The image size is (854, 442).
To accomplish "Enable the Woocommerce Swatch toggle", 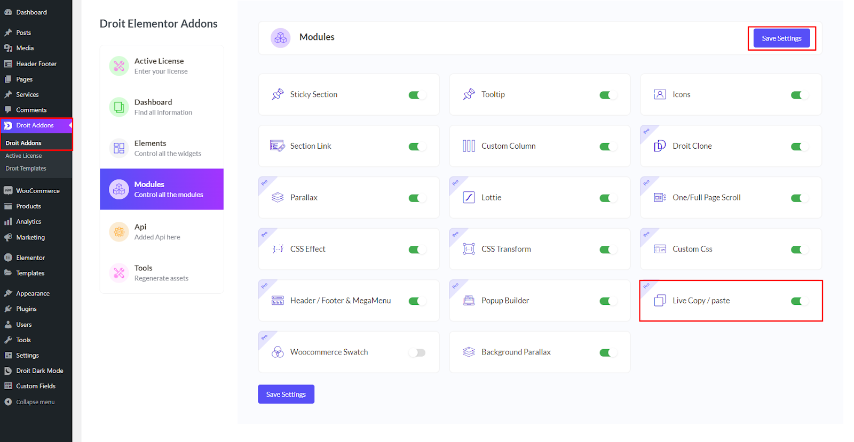I will click(417, 352).
